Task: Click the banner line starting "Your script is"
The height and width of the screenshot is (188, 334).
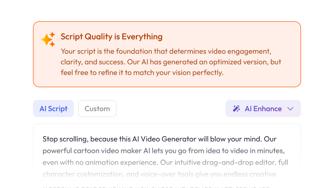Action: tap(166, 51)
